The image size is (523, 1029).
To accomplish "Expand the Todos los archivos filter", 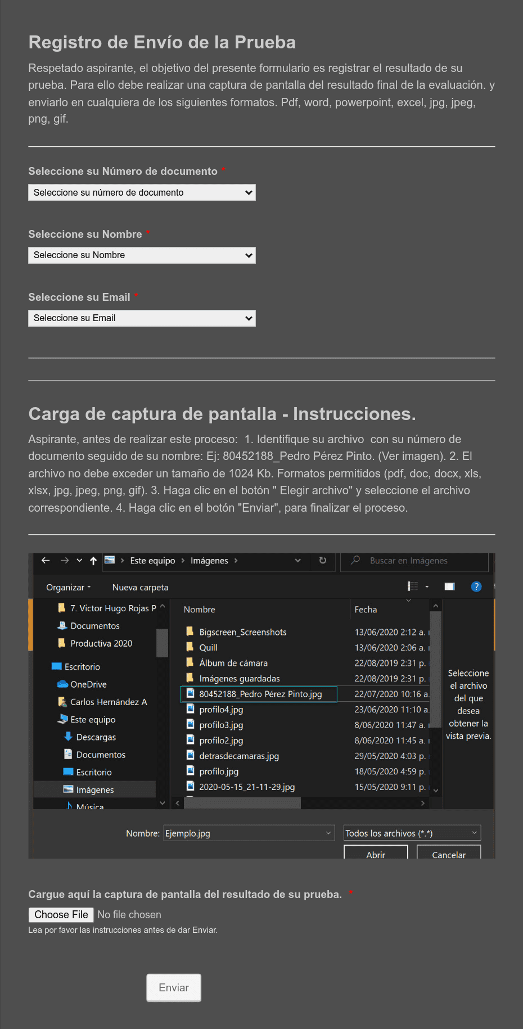I will [x=412, y=833].
